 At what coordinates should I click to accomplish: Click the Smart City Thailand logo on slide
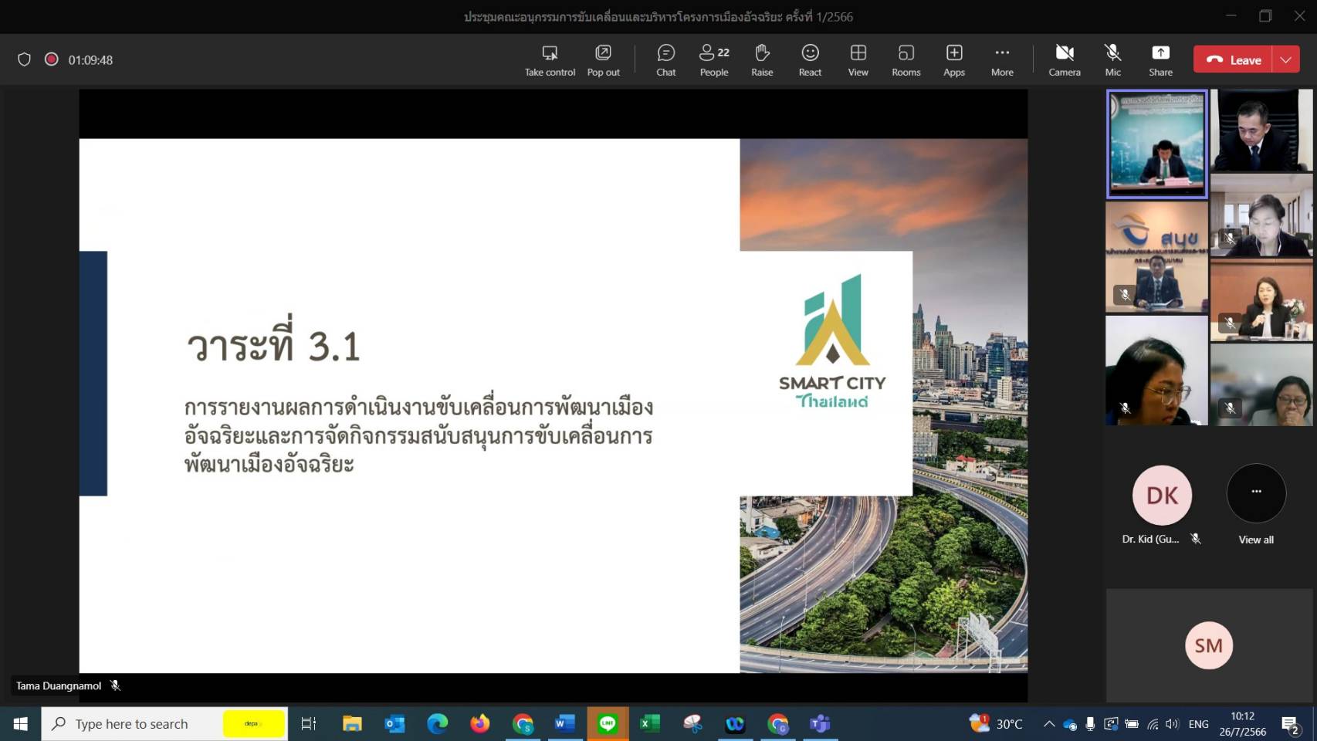click(x=832, y=341)
